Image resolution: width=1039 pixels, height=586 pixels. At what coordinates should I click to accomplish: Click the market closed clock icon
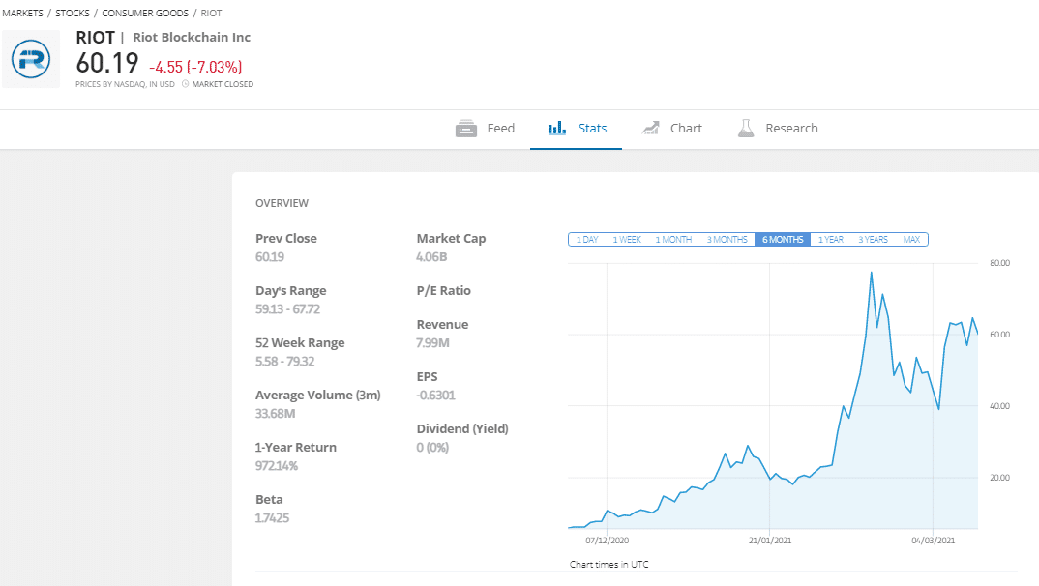click(186, 84)
